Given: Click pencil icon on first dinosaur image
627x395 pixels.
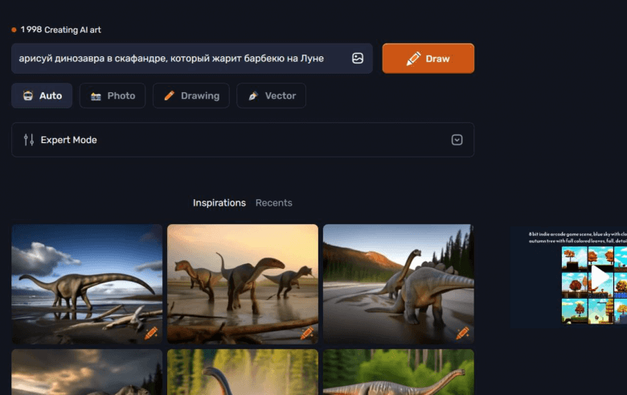Looking at the screenshot, I should click(151, 333).
